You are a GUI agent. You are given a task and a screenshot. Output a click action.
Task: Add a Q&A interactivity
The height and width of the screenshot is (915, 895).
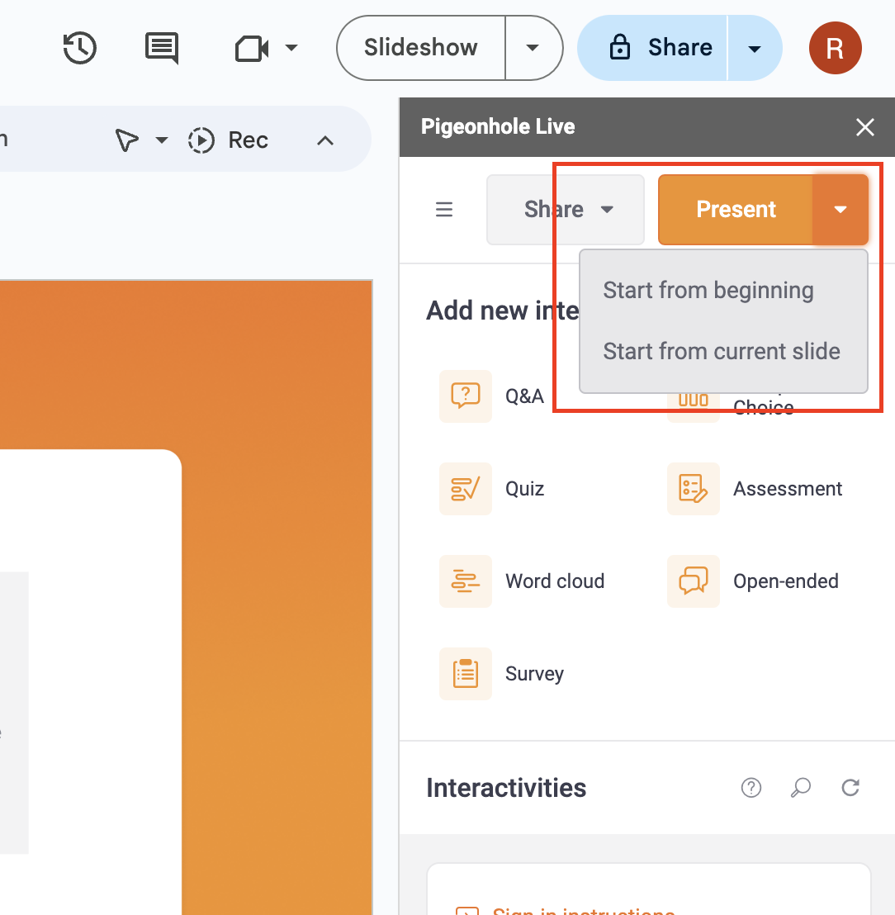pyautogui.click(x=492, y=396)
